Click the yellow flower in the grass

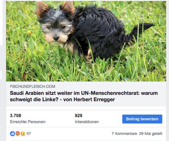point(29,32)
